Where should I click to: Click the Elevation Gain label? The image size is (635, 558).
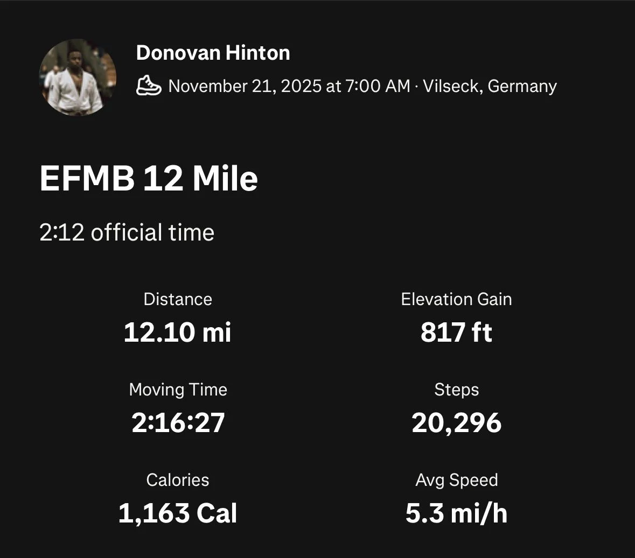click(x=456, y=299)
